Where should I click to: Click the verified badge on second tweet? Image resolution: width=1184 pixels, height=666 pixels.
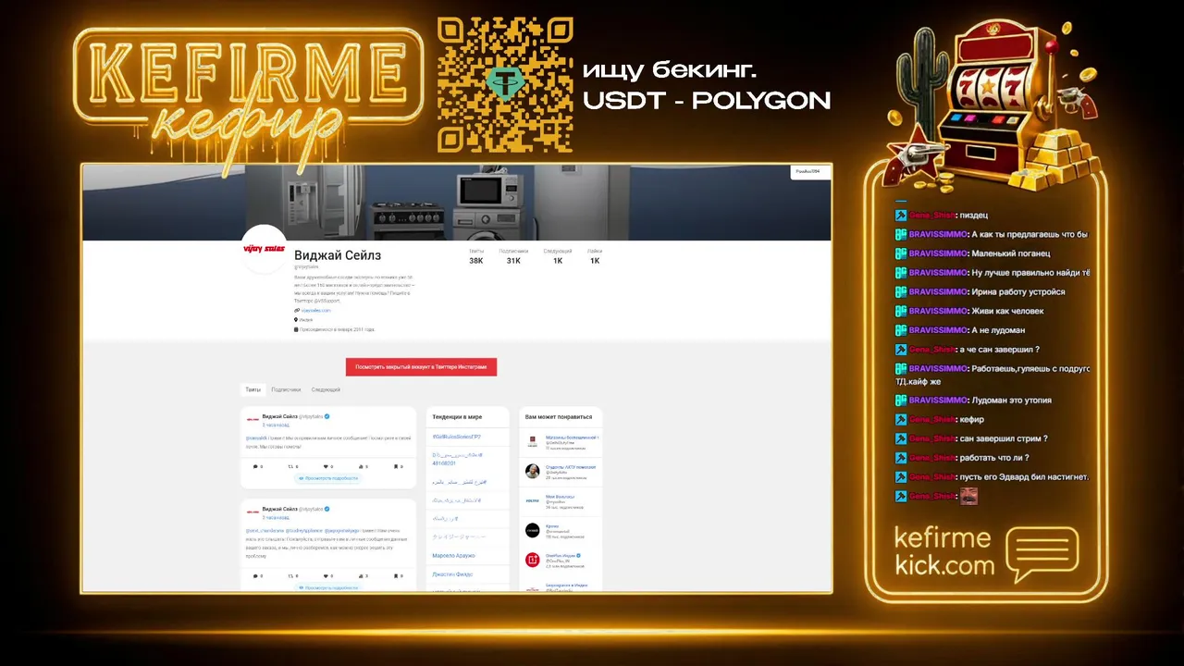click(327, 509)
